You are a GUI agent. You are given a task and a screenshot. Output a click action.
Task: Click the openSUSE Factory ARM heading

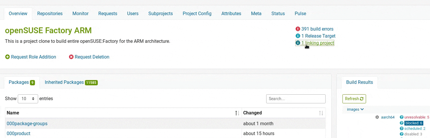click(x=48, y=30)
